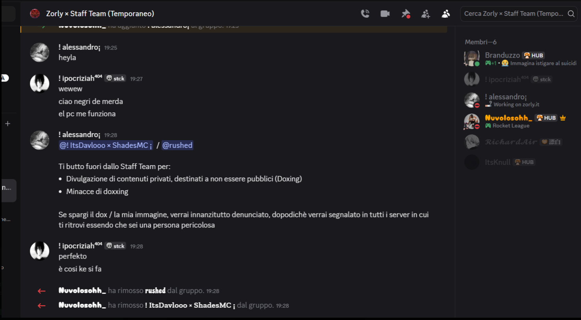Screen dimensions: 581x320
Task: Open pinned messages
Action: (405, 14)
